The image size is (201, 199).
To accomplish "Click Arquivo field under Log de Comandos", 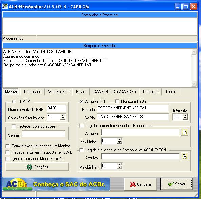I will (140, 132).
